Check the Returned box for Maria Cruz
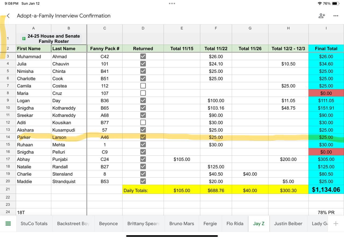Image resolution: width=344 pixels, height=239 pixels. point(143,93)
